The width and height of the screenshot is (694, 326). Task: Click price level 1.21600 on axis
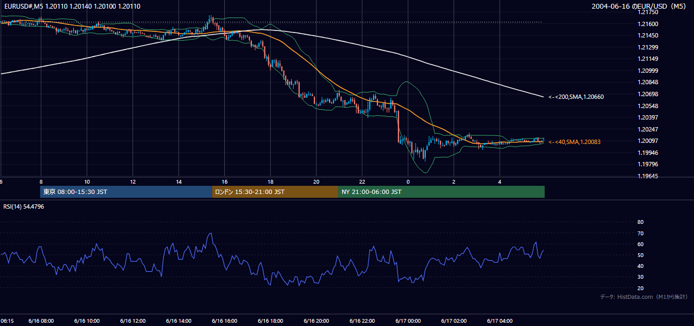[648, 24]
